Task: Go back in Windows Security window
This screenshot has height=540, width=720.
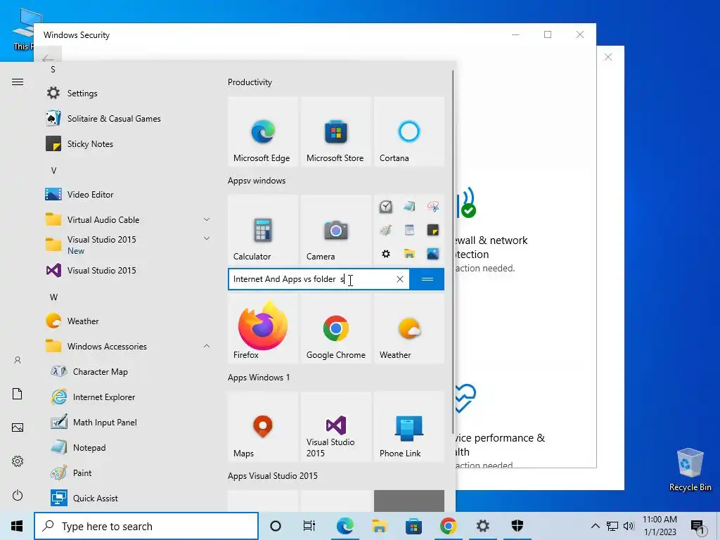Action: pyautogui.click(x=48, y=59)
